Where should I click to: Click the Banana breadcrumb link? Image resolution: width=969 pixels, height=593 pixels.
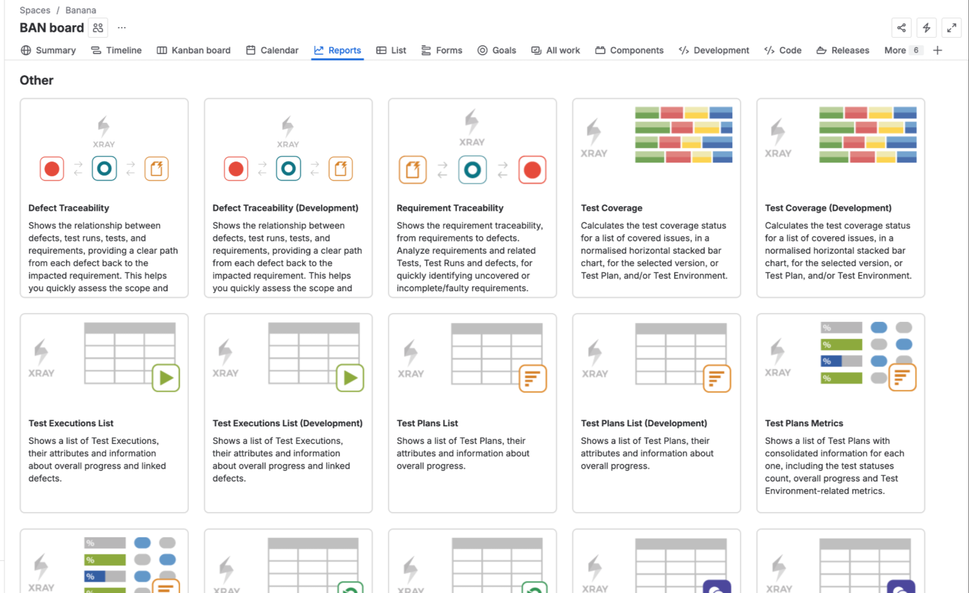pos(81,10)
